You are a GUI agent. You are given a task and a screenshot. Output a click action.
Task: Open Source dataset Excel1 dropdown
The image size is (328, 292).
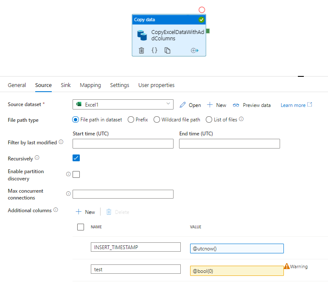[123, 104]
